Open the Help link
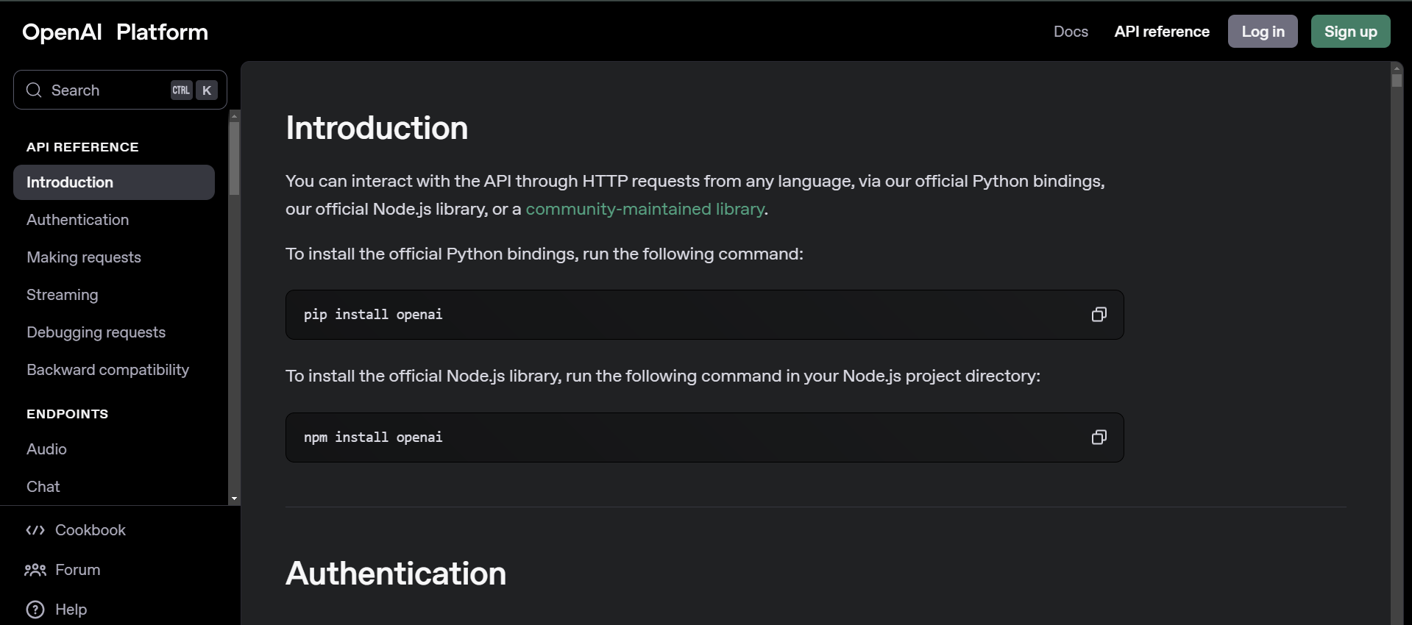This screenshot has width=1412, height=625. tap(71, 610)
